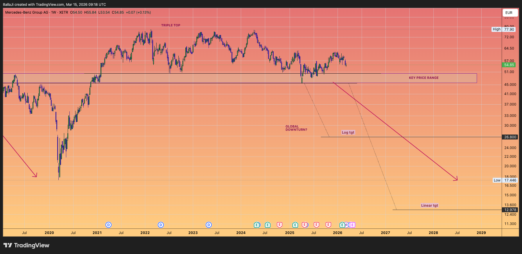Click the dividend marker in early 2021
This screenshot has width=522, height=254.
[x=108, y=225]
